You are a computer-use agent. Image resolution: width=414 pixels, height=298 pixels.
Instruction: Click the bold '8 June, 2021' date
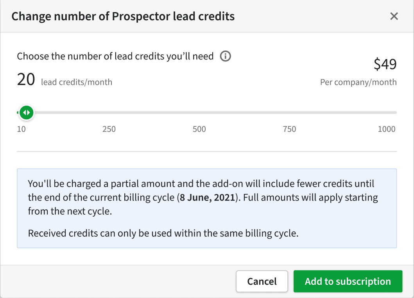(x=207, y=197)
